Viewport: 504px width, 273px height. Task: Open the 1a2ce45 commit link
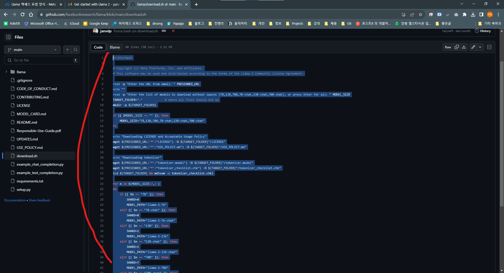click(x=447, y=31)
